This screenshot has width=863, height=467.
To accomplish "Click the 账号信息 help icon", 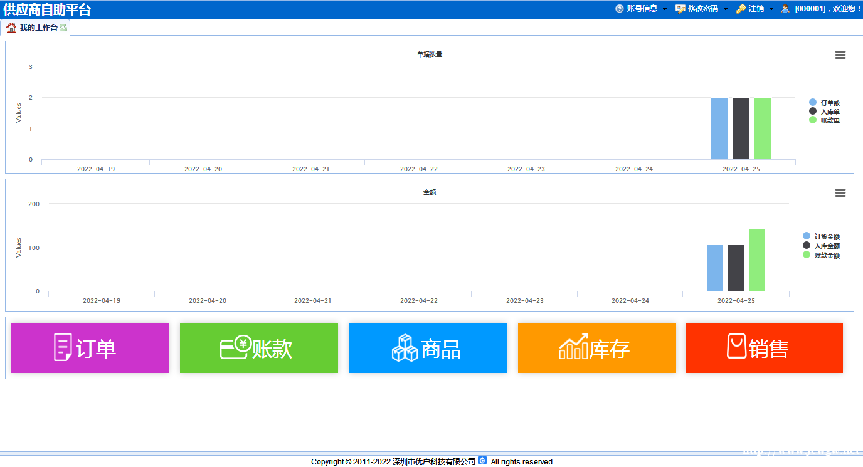I will coord(620,9).
